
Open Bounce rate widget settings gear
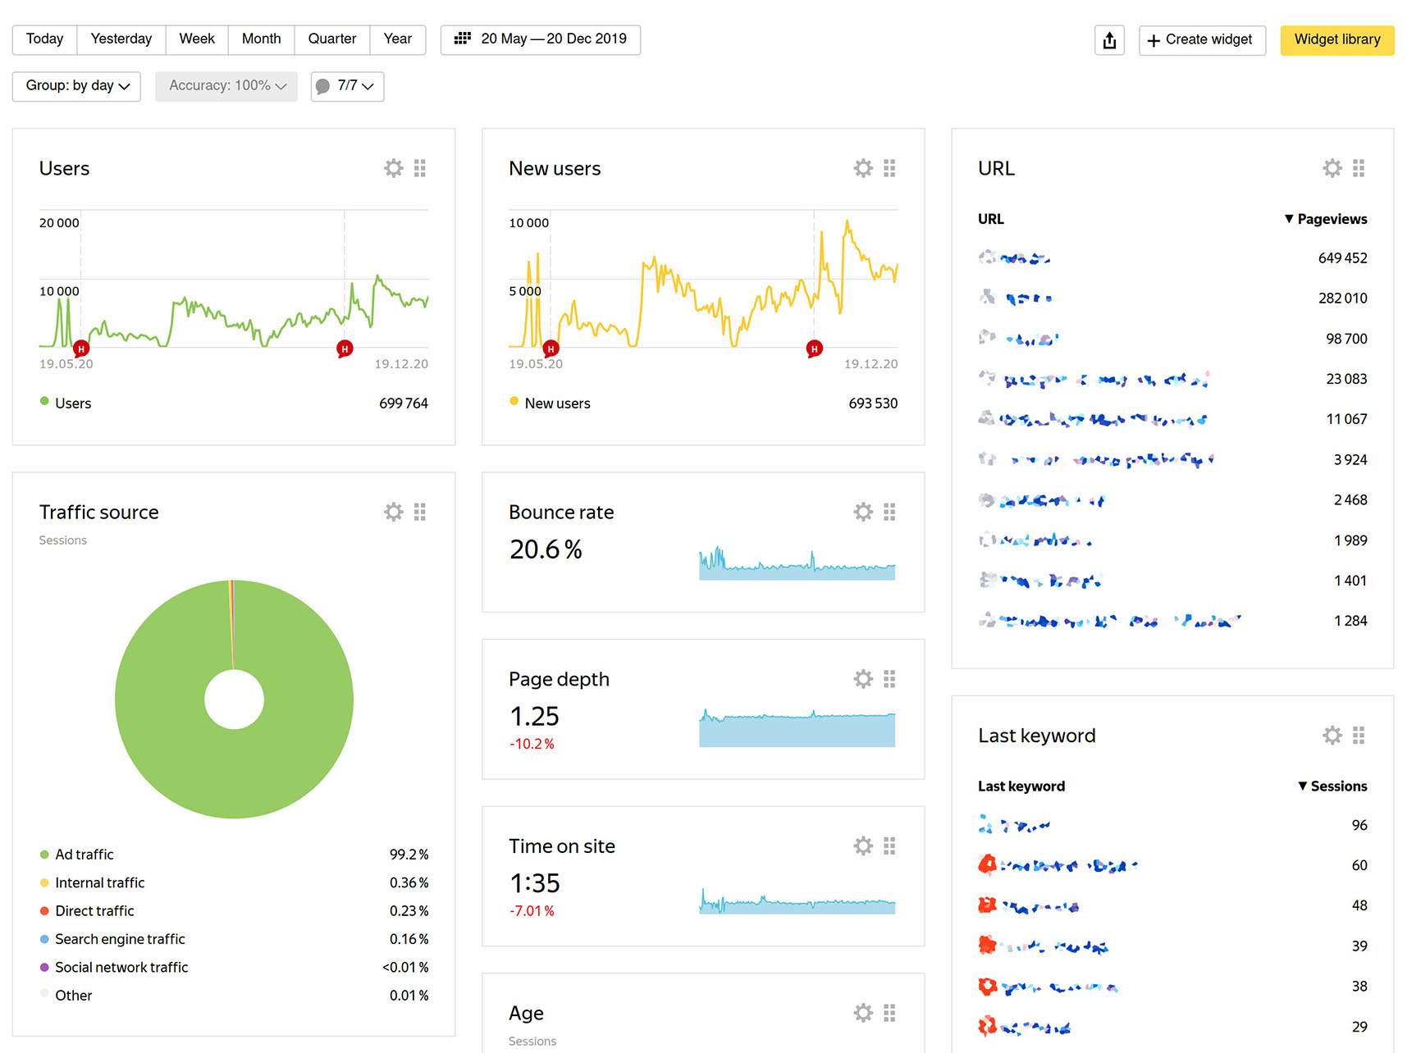click(x=862, y=511)
